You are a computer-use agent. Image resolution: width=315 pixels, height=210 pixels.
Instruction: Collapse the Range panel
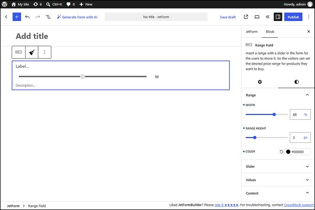[x=278, y=95]
